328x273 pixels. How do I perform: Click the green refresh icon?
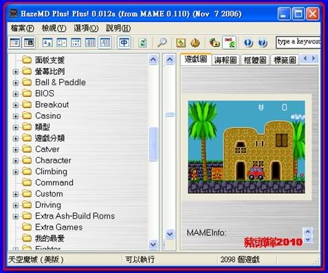143,43
